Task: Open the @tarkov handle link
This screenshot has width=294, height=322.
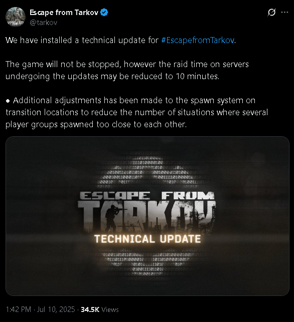Action: (44, 23)
